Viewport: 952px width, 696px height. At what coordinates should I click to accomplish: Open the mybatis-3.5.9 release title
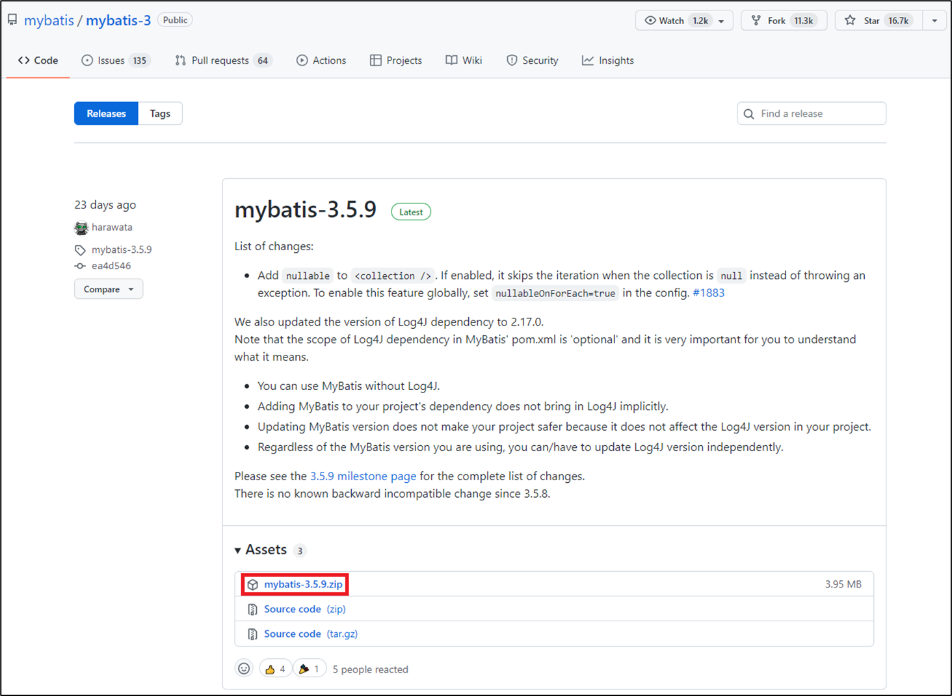306,210
